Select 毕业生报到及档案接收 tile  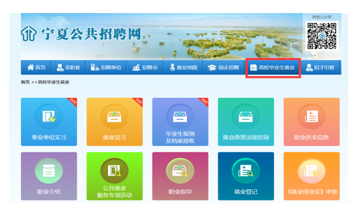coord(180,122)
